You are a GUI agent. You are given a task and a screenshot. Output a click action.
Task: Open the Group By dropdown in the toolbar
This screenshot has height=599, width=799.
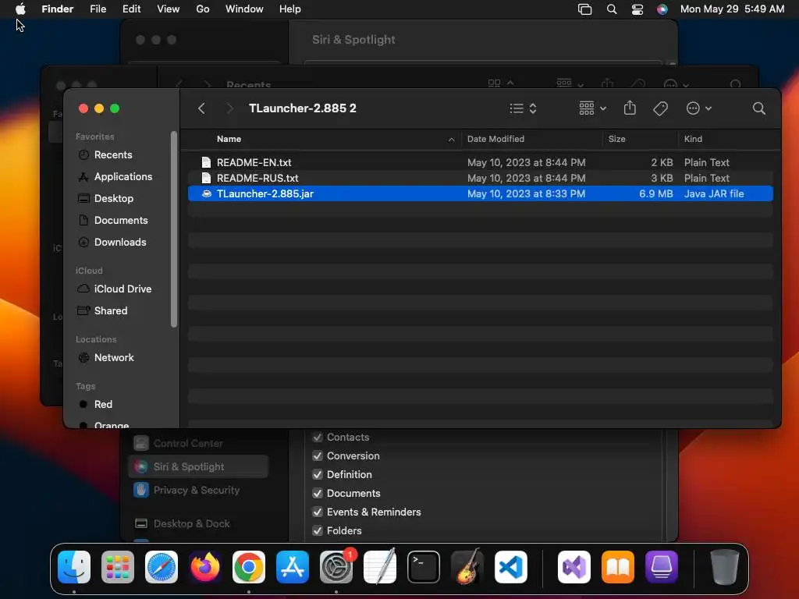click(x=592, y=108)
